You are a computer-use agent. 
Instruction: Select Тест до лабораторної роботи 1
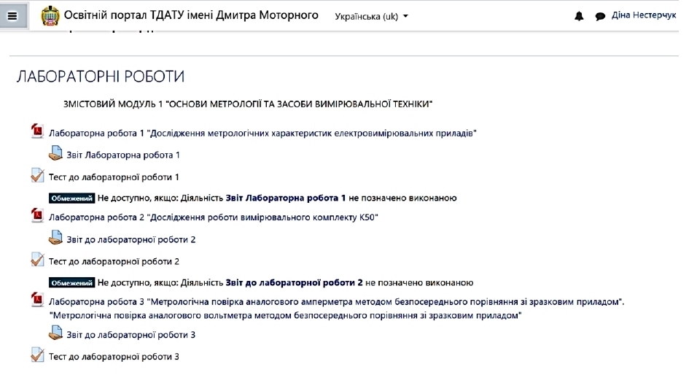[x=114, y=177]
